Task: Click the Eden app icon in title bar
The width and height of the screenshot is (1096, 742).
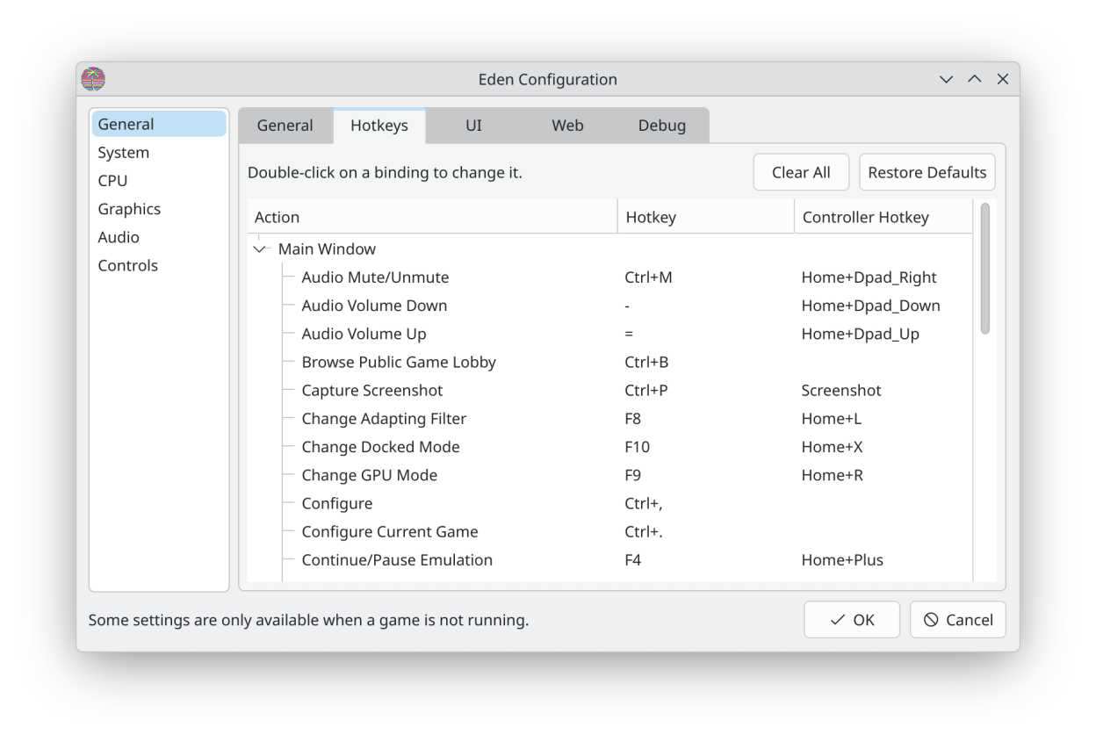Action: [93, 79]
